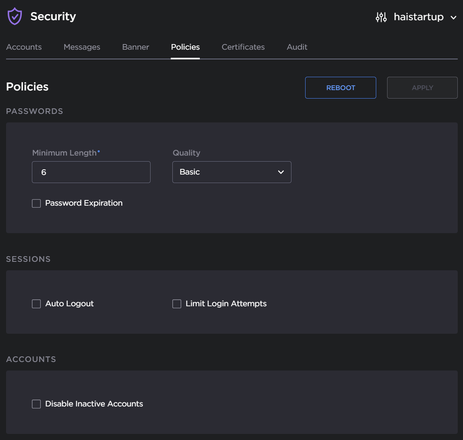Click the haistartup device name
This screenshot has width=463, height=440.
point(419,17)
